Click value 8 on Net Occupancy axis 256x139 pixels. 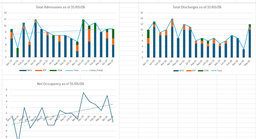point(6,90)
